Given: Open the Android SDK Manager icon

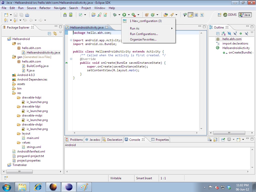Looking at the screenshot, I should 65,15.
